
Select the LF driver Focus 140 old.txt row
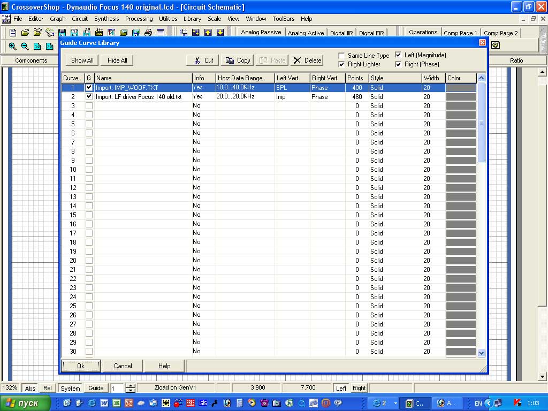[139, 97]
